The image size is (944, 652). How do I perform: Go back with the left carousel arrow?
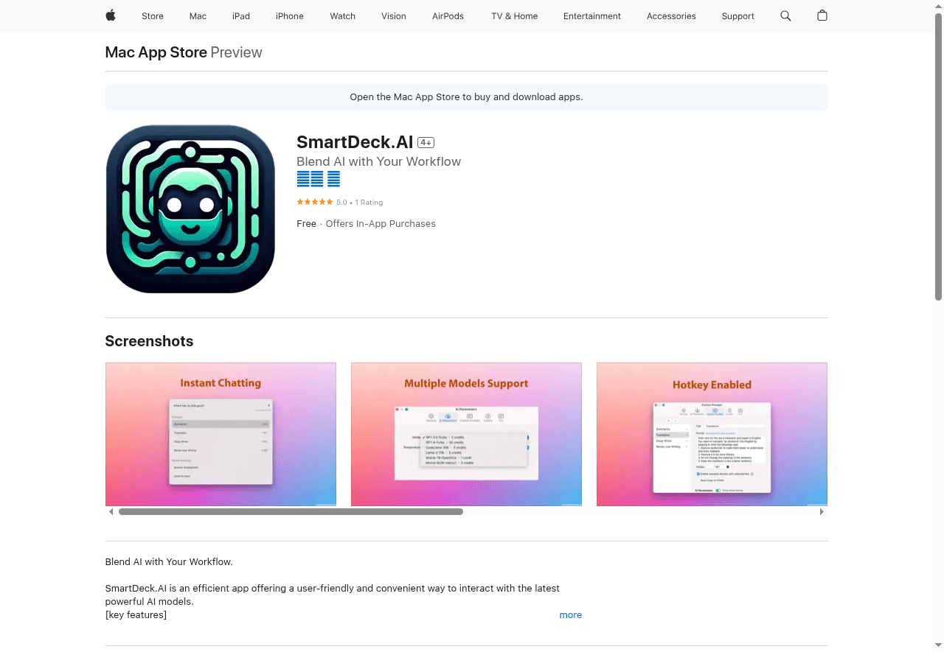[x=111, y=511]
